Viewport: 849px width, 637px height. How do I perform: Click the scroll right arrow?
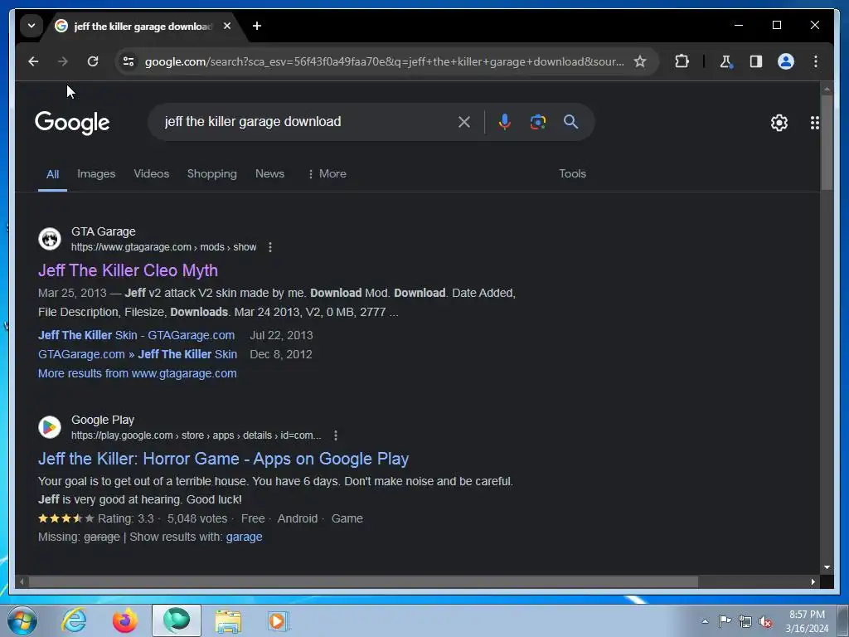[813, 581]
